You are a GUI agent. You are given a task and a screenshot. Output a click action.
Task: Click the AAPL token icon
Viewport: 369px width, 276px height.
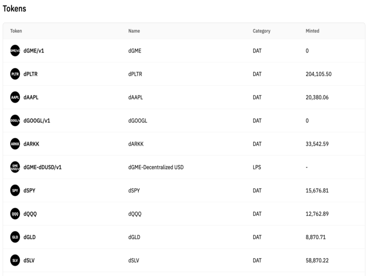15,97
